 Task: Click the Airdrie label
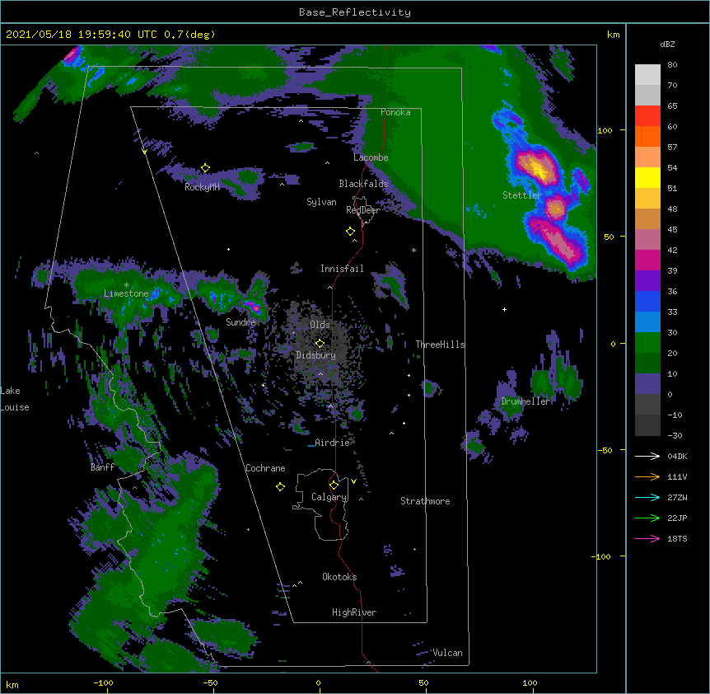tap(332, 443)
